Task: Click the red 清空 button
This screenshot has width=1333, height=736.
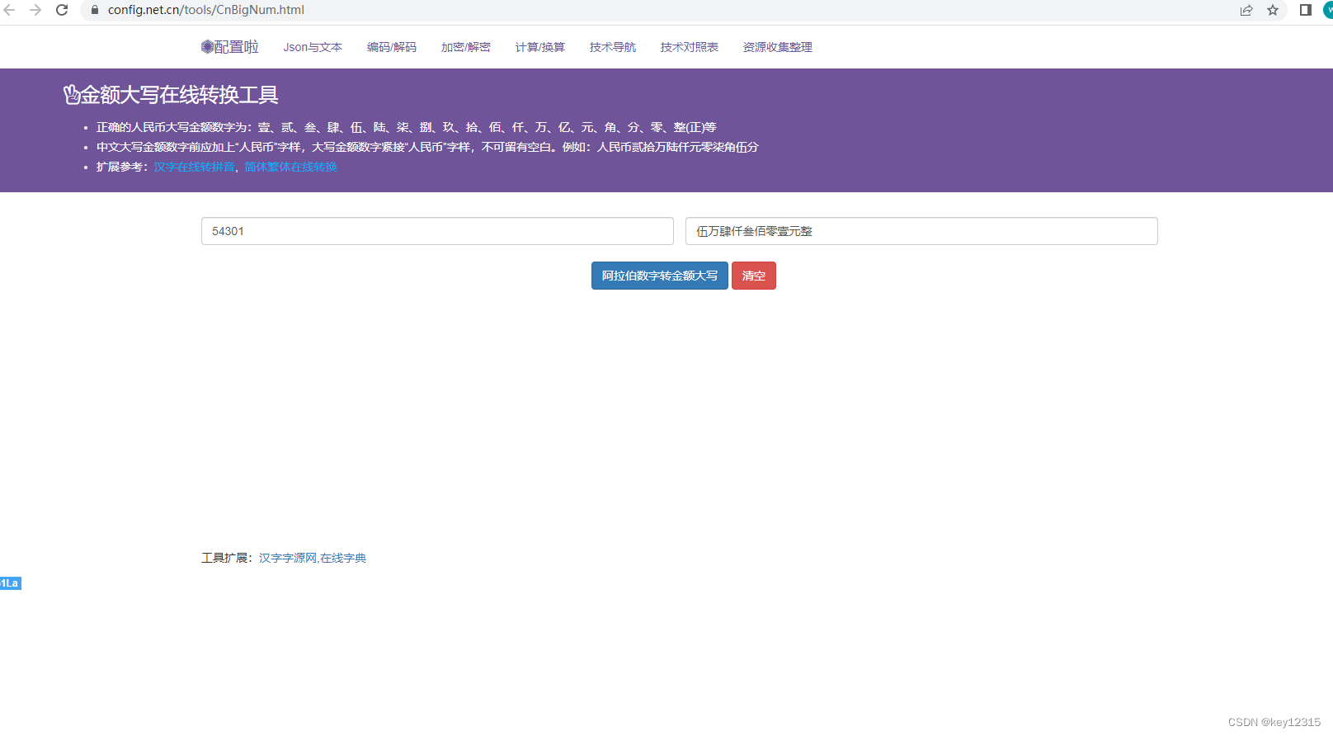Action: (x=754, y=276)
